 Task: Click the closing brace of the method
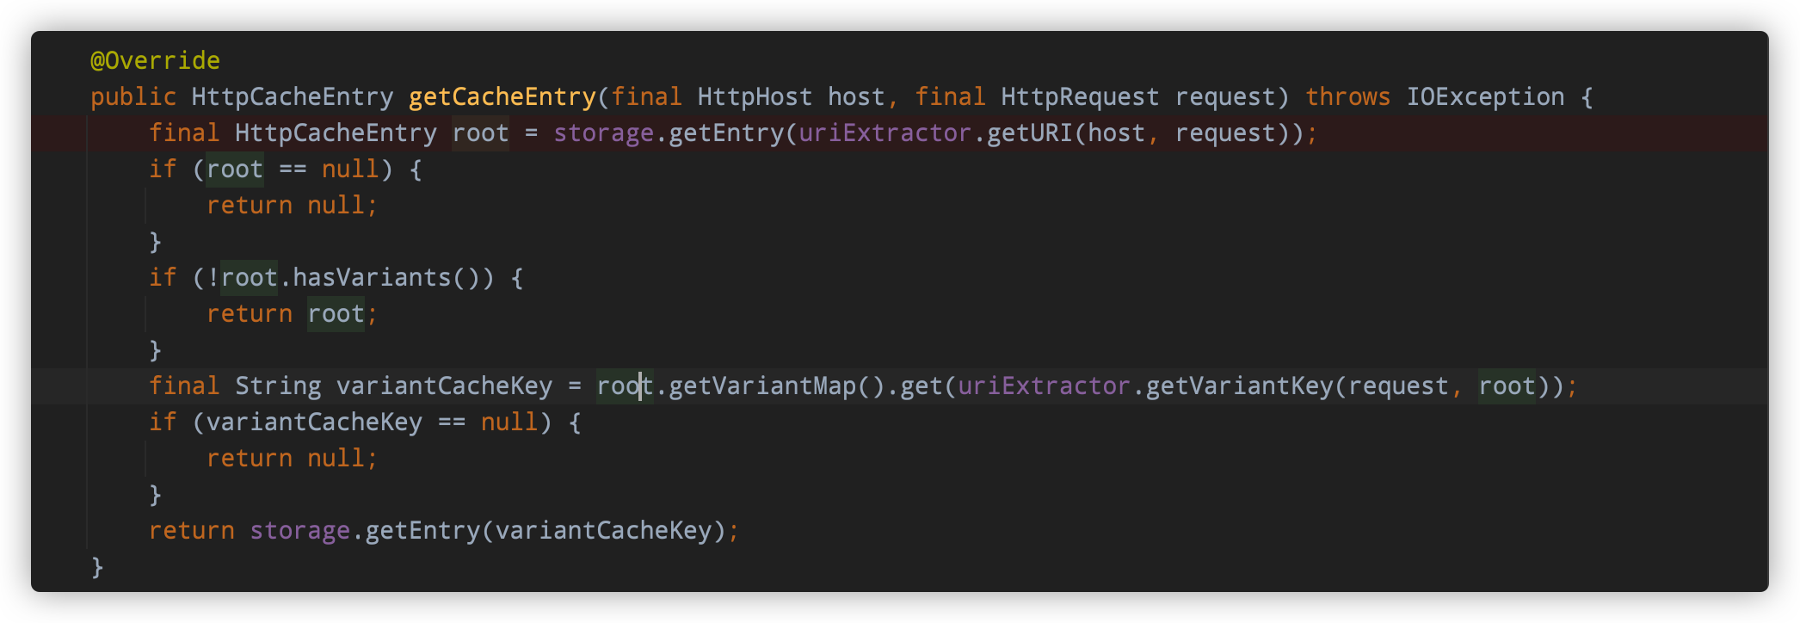pyautogui.click(x=97, y=566)
